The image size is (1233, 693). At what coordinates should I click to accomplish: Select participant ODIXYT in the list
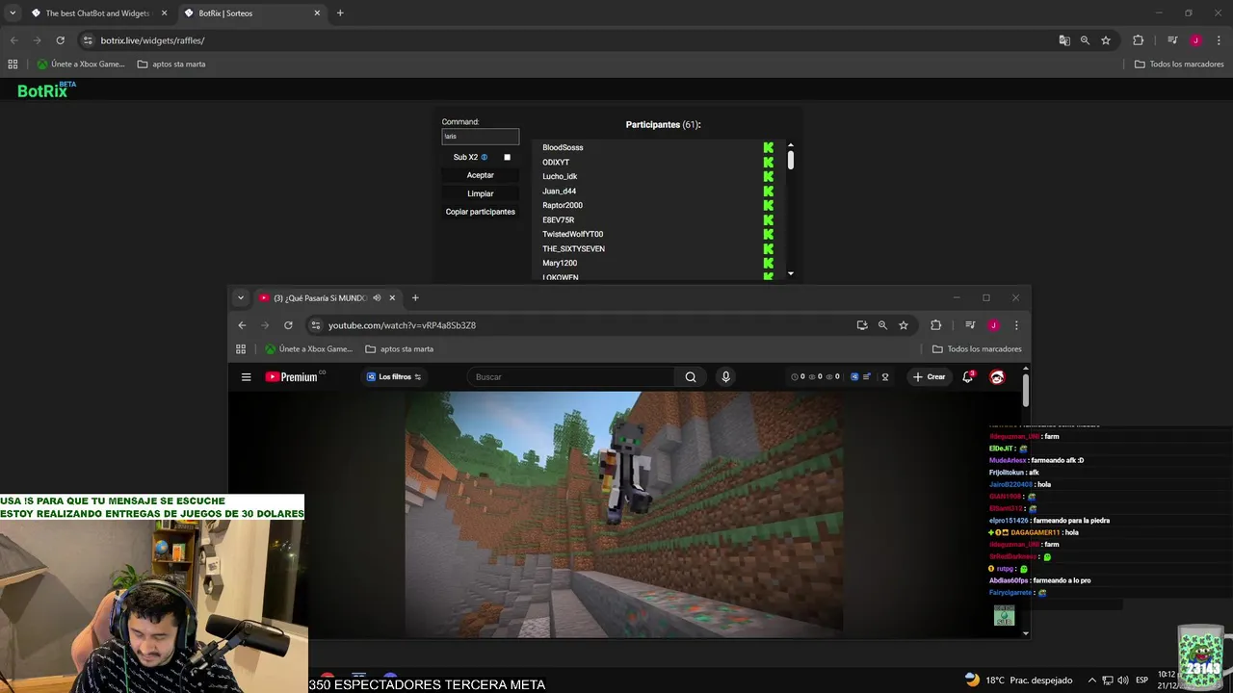pos(556,162)
